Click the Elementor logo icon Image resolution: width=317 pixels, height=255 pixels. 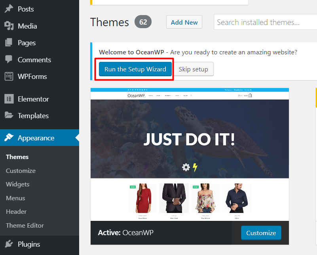point(9,99)
